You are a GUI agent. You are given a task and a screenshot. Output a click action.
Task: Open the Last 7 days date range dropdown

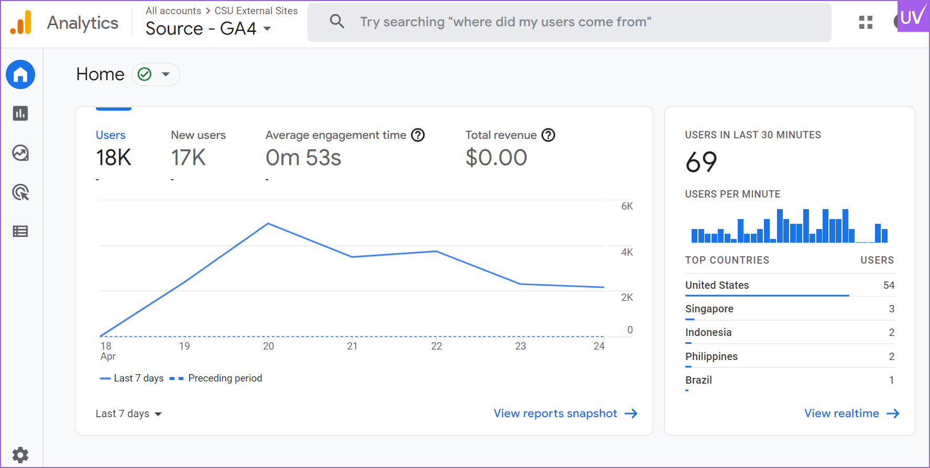[x=128, y=413]
